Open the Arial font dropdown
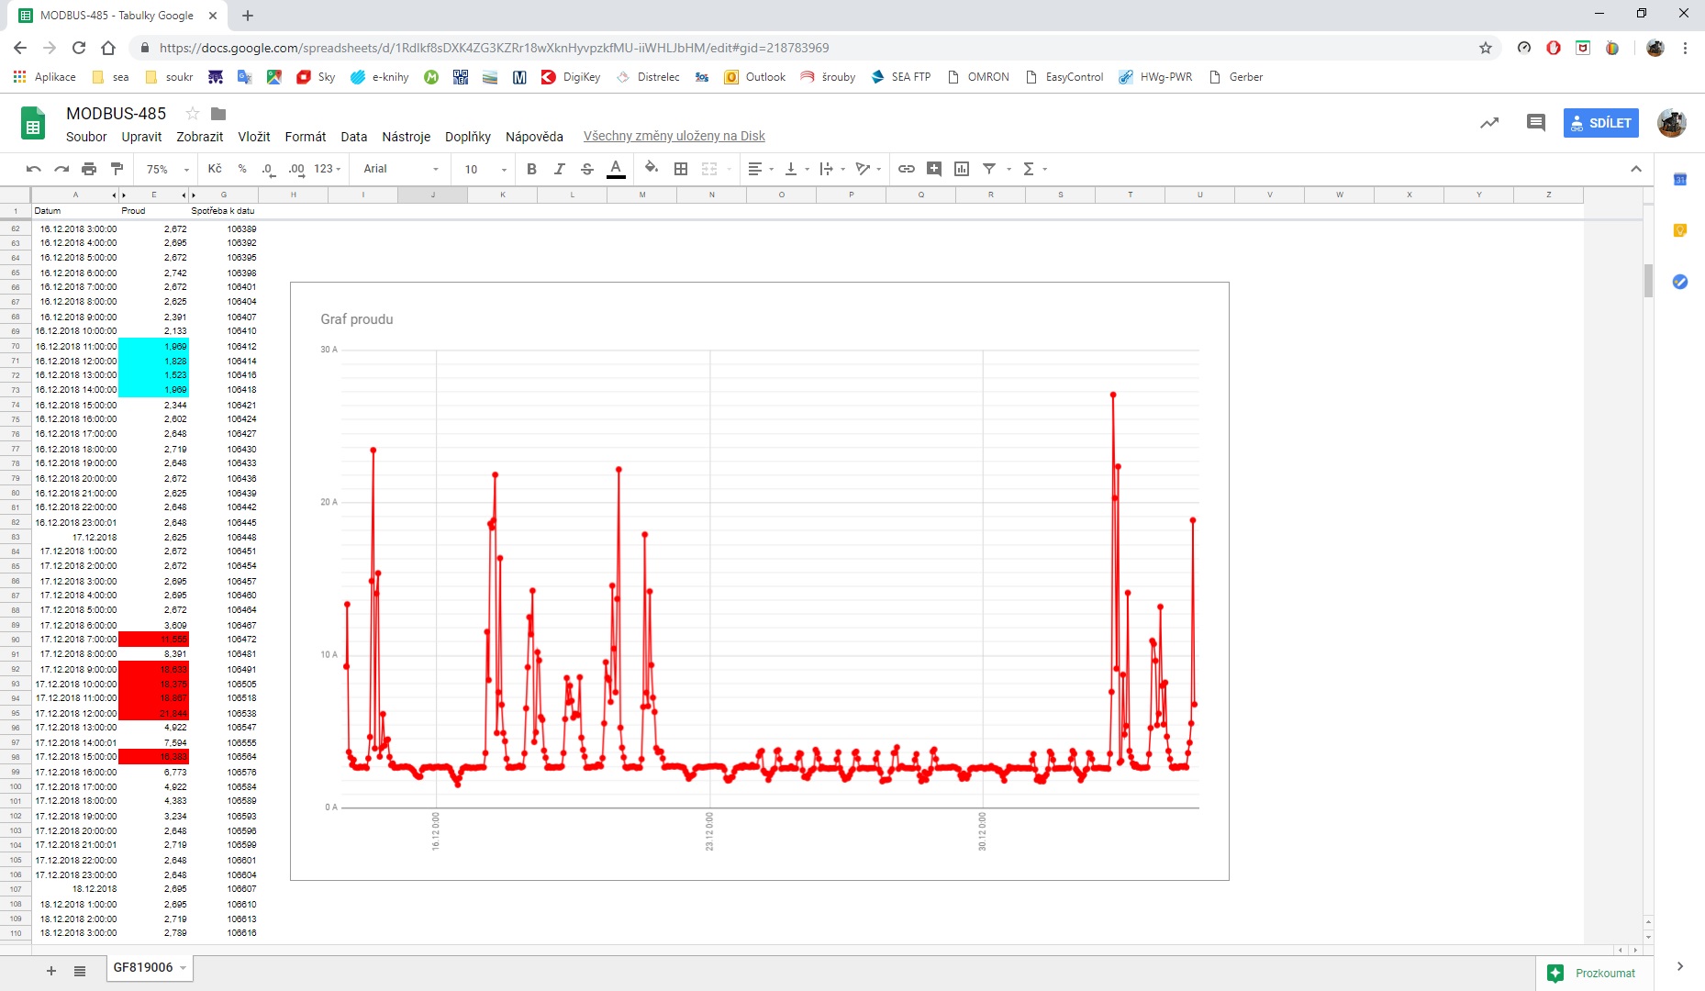 pyautogui.click(x=401, y=169)
